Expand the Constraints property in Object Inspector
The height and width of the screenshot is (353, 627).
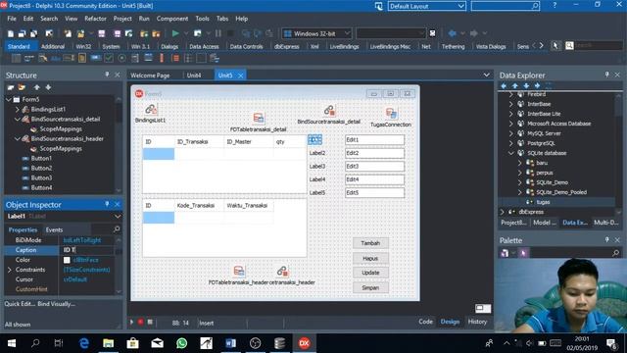tap(10, 270)
